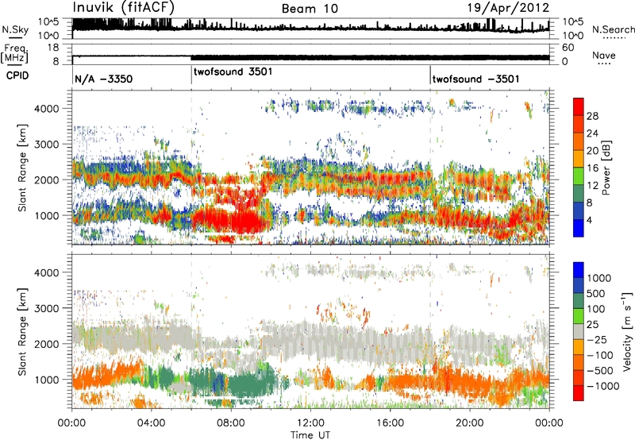635x440 pixels.
Task: Click the "Power [dB]" colorbar title
Action: 606,168
